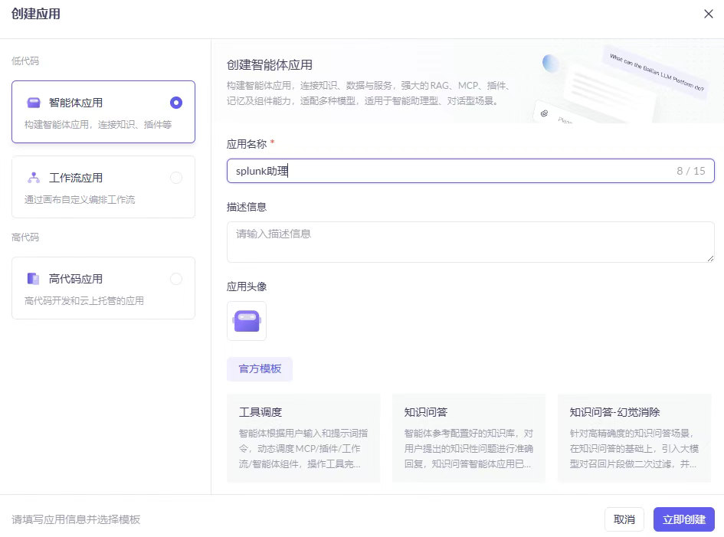Click the 高代码应用 document icon
The height and width of the screenshot is (537, 724).
[x=33, y=279]
